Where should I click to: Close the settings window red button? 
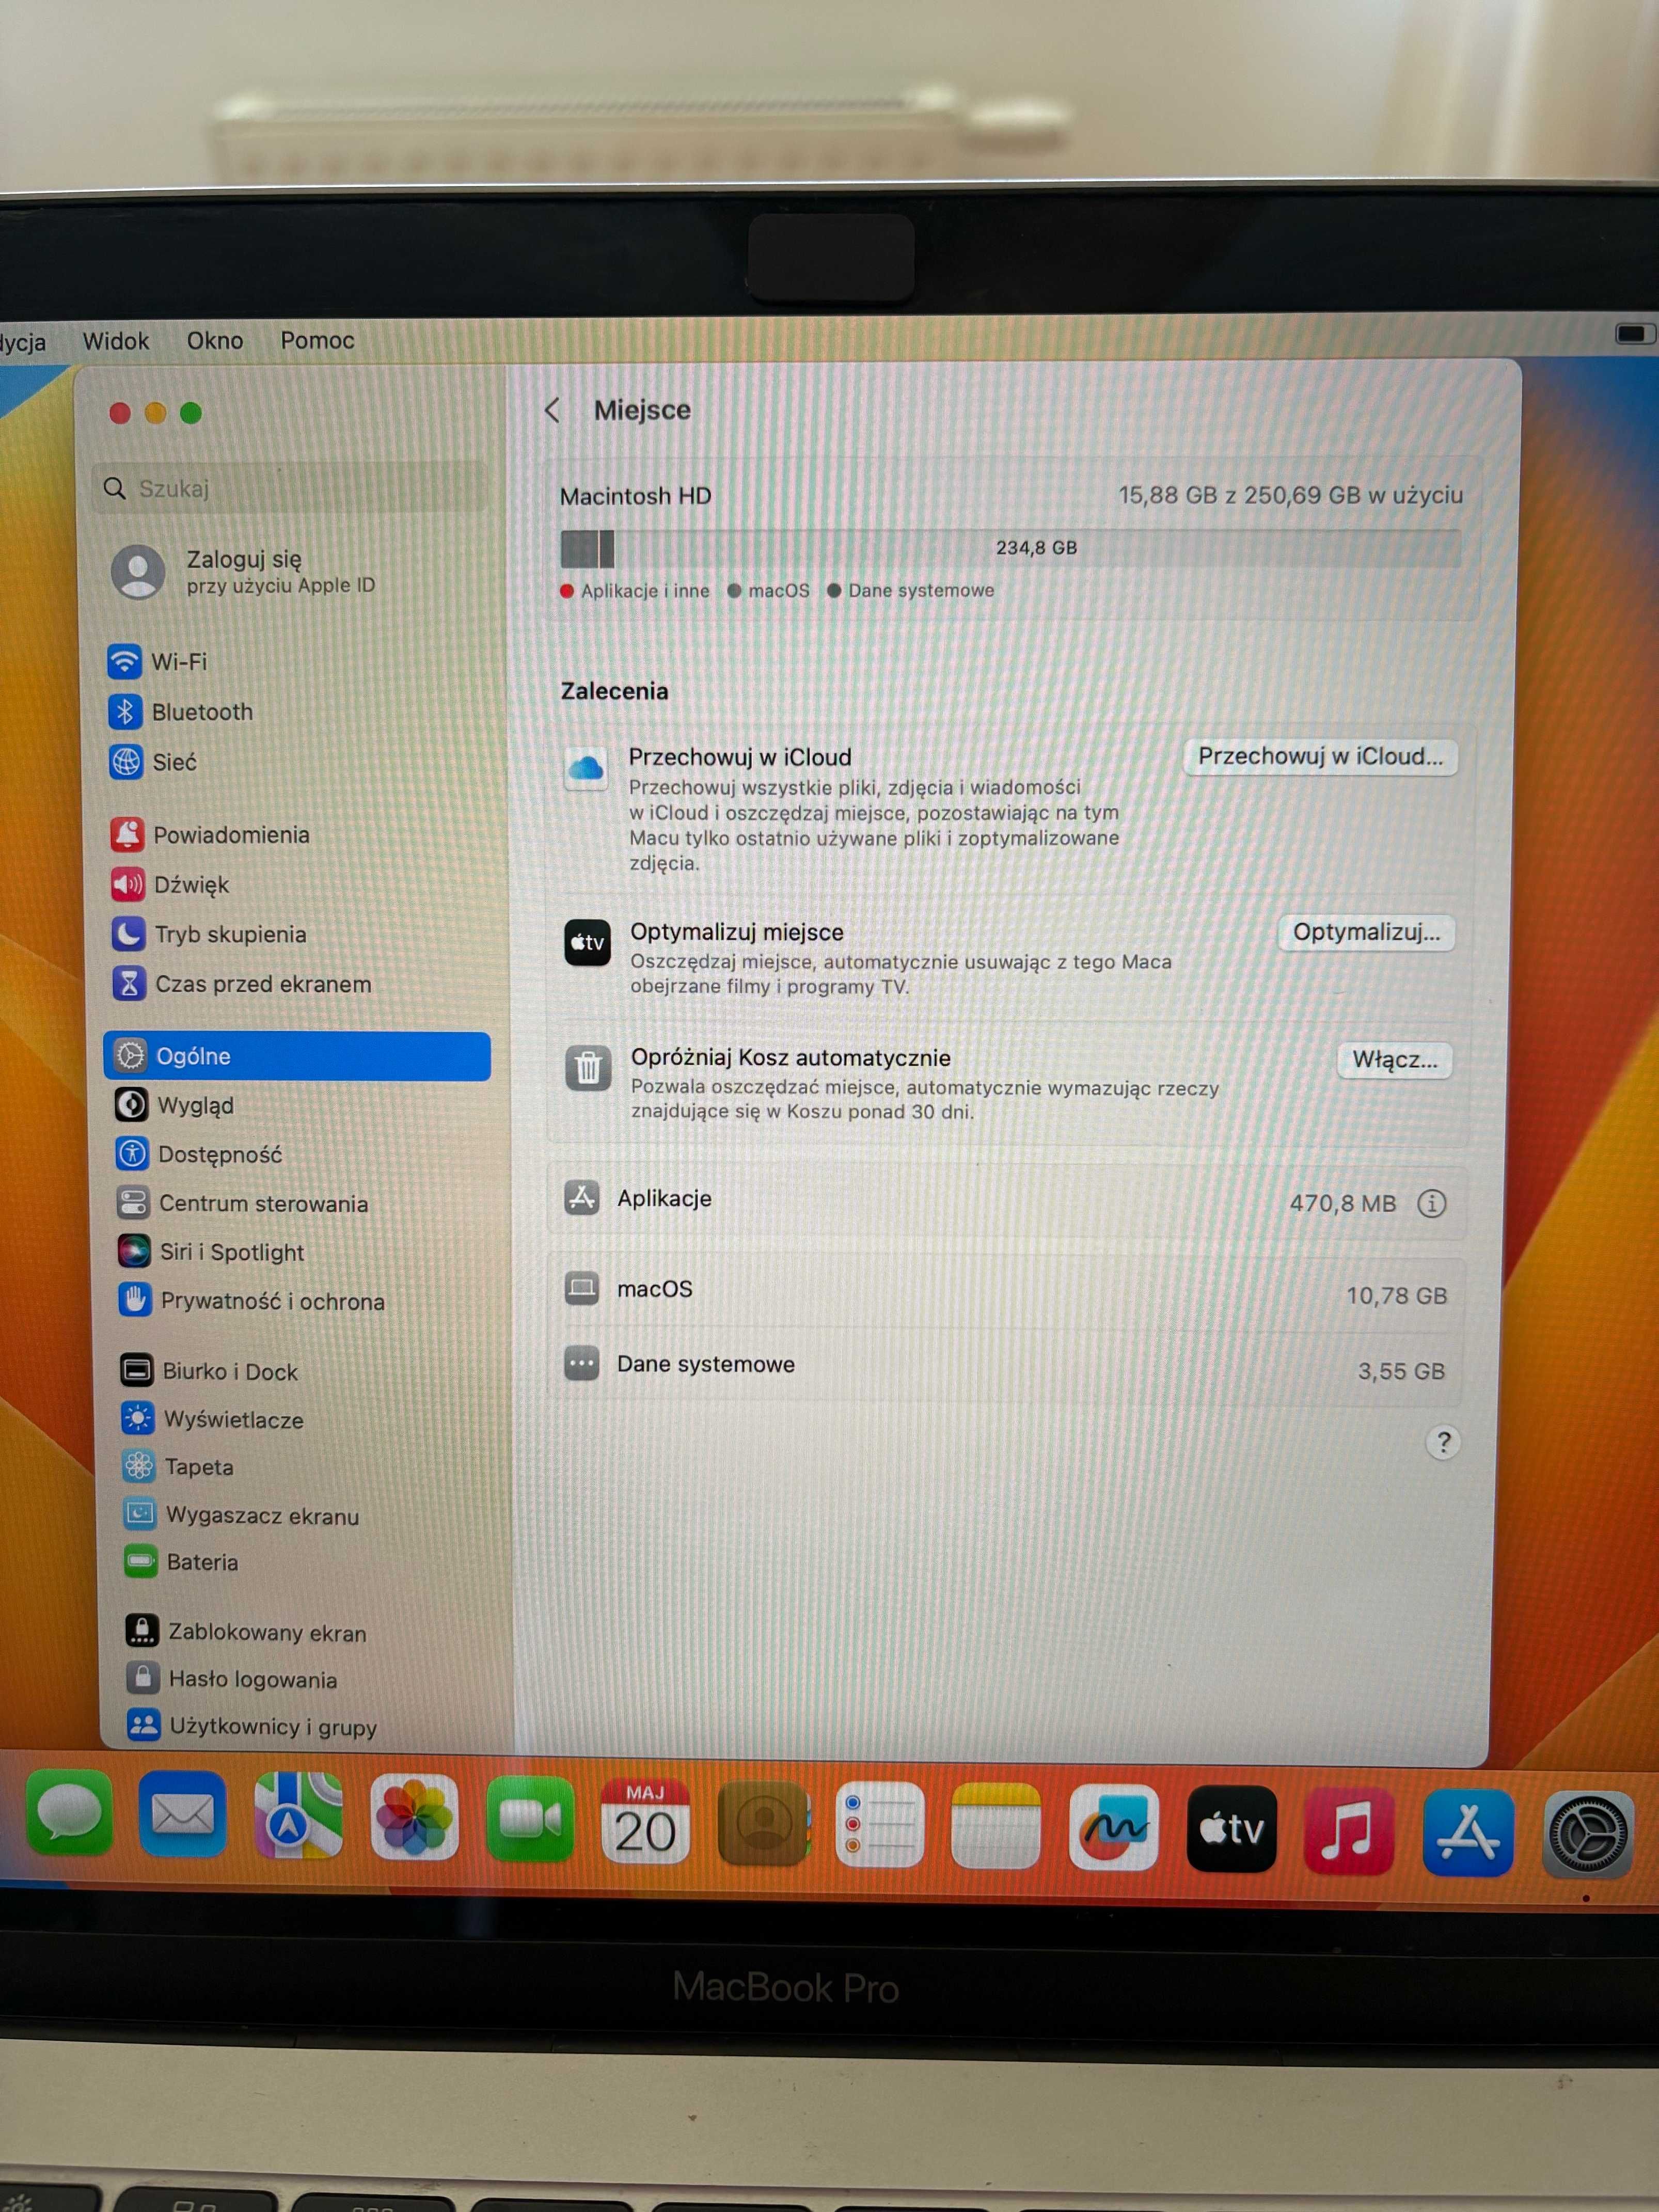120,413
